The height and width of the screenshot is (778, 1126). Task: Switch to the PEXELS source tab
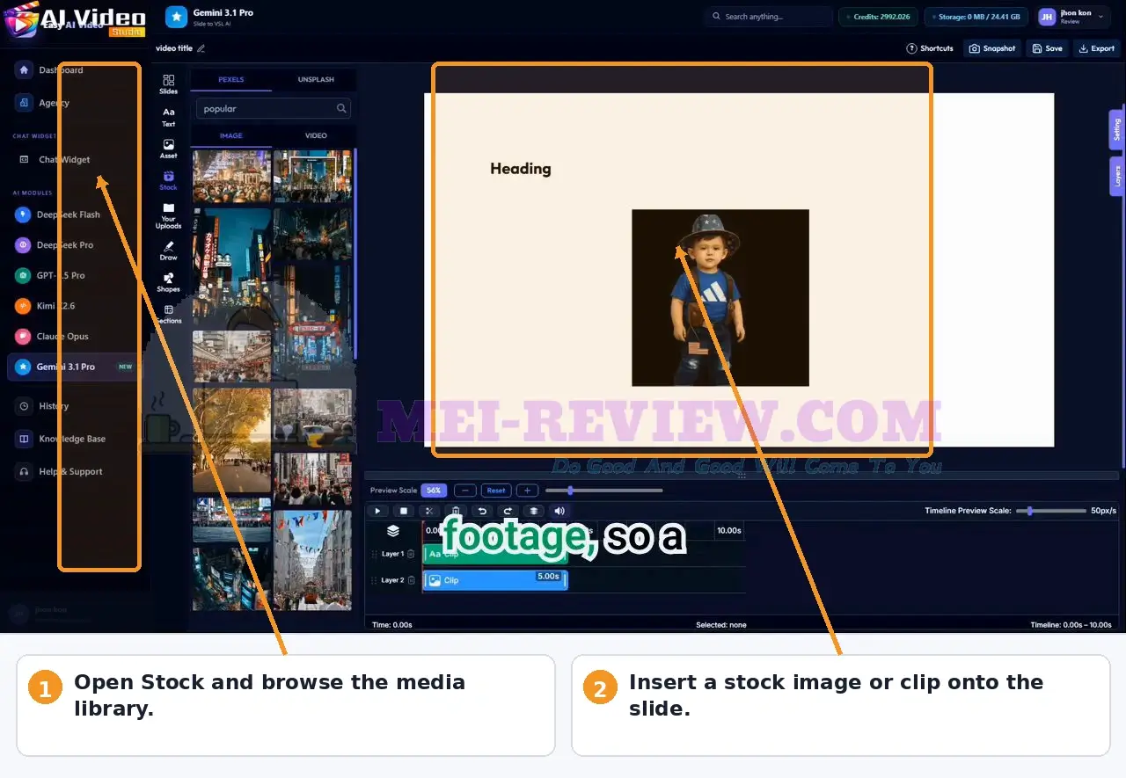point(231,80)
